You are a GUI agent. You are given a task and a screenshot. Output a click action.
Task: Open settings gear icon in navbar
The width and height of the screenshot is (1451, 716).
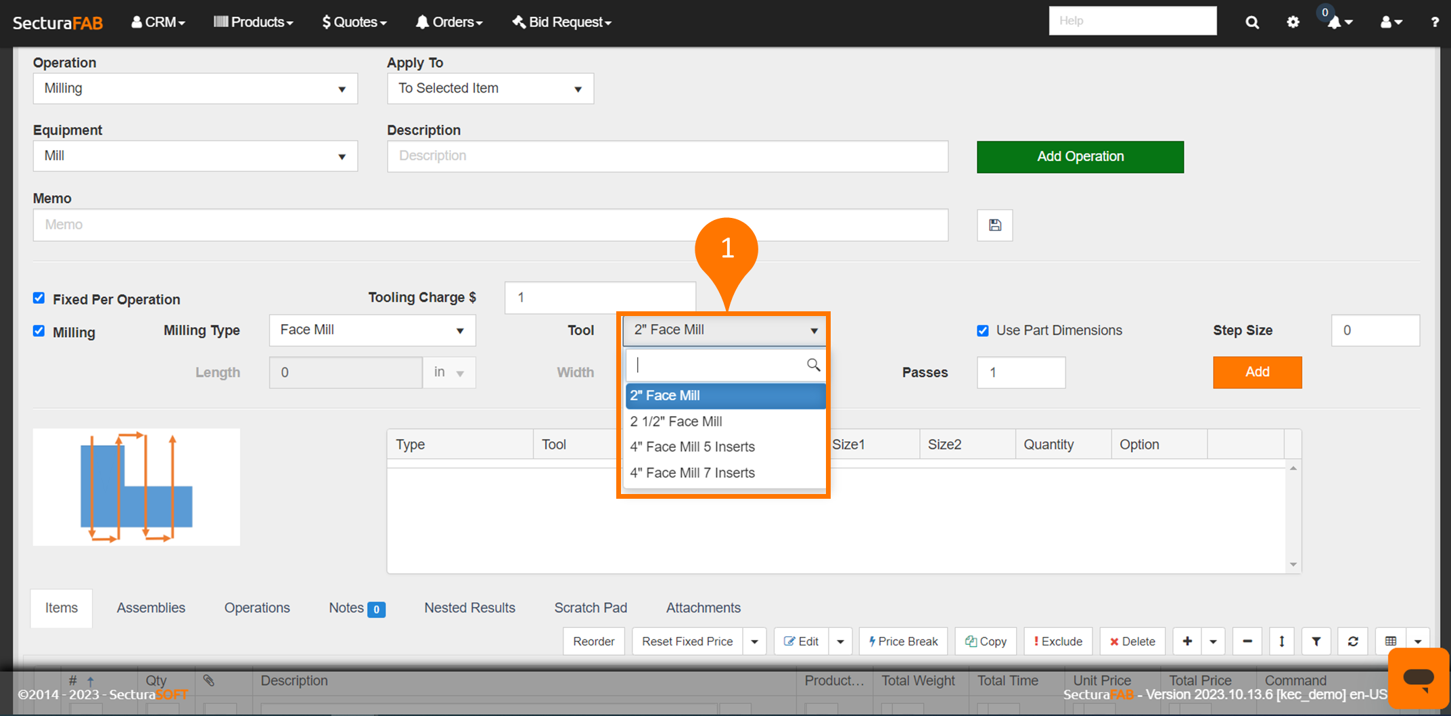(x=1293, y=22)
